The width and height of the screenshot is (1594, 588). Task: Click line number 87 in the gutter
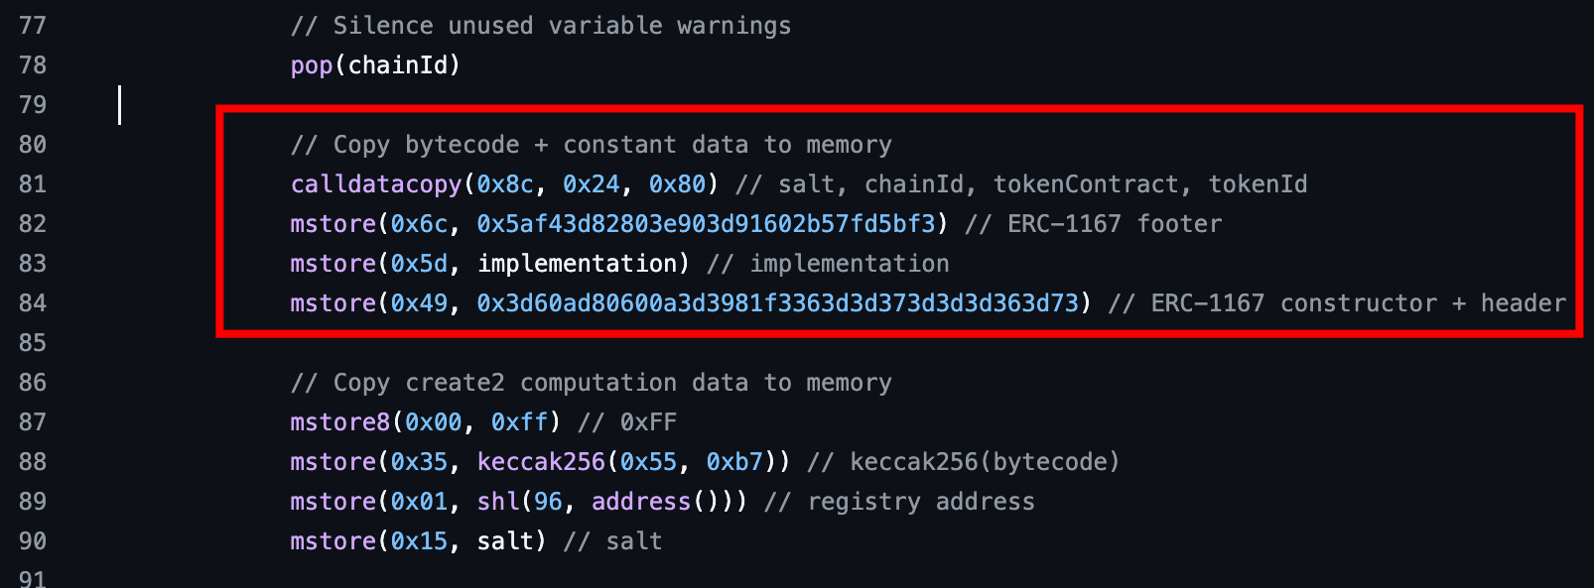click(x=33, y=422)
